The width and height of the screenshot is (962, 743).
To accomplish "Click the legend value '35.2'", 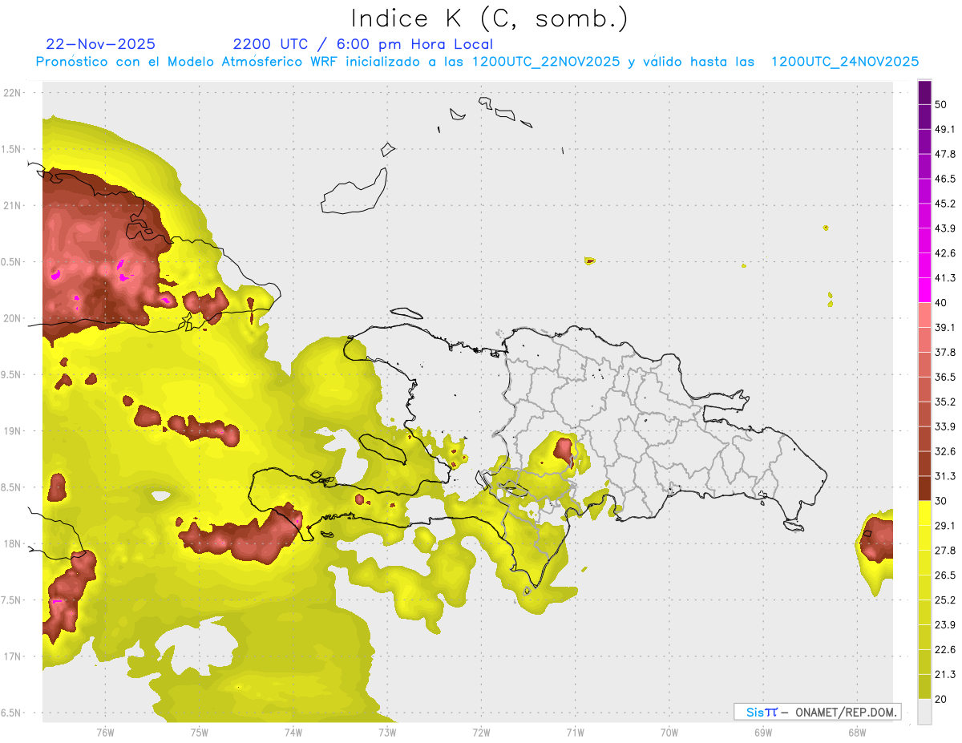I will tap(945, 402).
